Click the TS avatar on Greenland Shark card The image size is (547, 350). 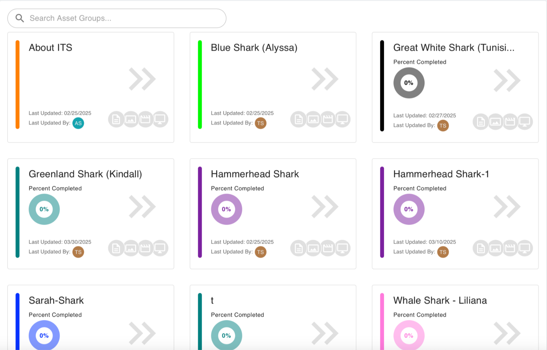pos(78,252)
